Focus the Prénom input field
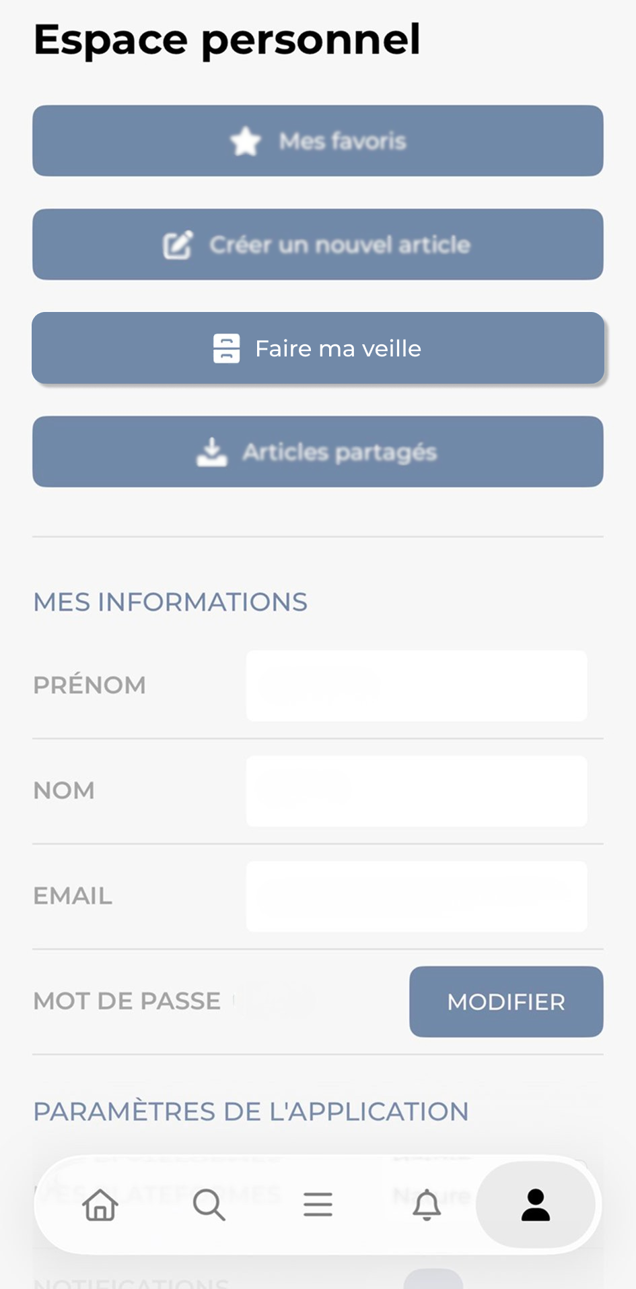Viewport: 636px width, 1289px height. (417, 686)
